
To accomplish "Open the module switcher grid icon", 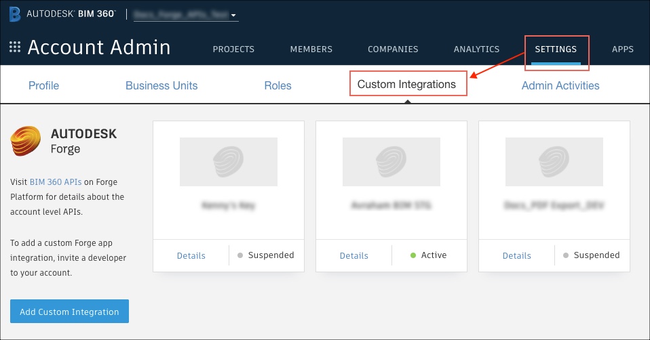I will point(15,47).
